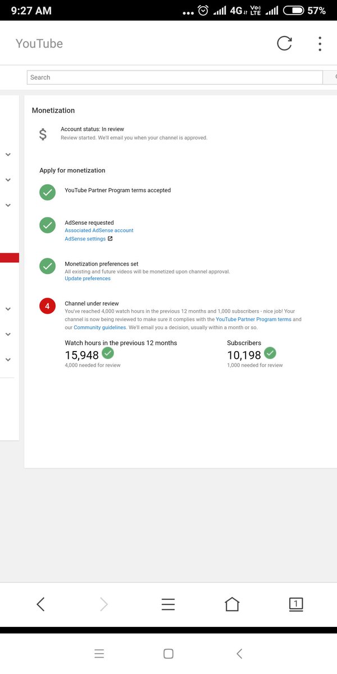Click checkmark next to AdSense requested
The width and height of the screenshot is (337, 674).
[47, 225]
